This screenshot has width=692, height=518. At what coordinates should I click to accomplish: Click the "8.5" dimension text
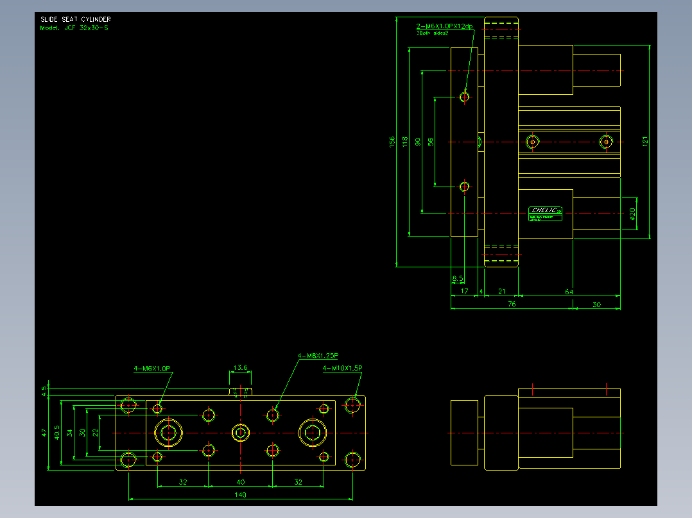[458, 279]
